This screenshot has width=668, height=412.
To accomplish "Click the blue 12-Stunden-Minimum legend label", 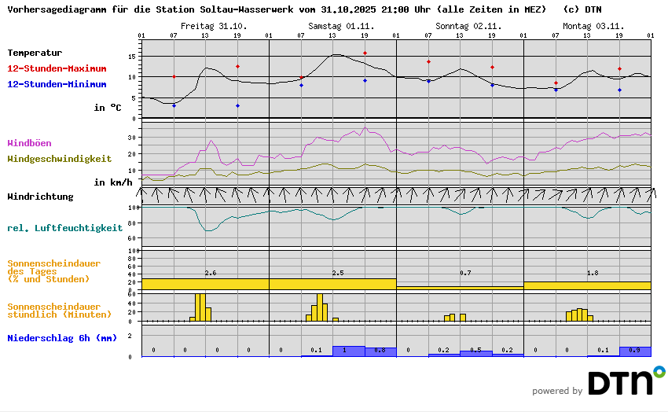I will 57,84.
